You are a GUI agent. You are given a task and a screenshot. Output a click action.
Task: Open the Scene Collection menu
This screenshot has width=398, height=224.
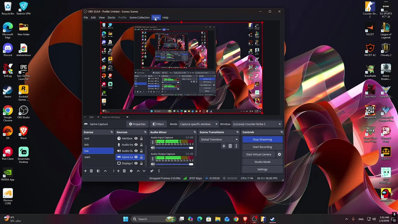point(139,17)
